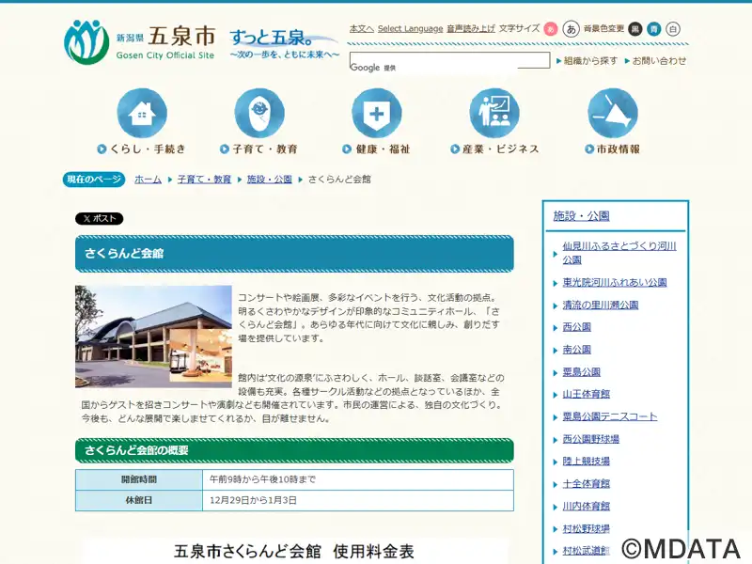Screen dimensions: 752x564
Task: Start 音声読み上げ voice reading
Action: point(471,29)
